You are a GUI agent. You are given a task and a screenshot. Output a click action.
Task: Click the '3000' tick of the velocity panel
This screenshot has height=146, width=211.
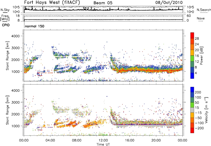[x=16, y=102]
